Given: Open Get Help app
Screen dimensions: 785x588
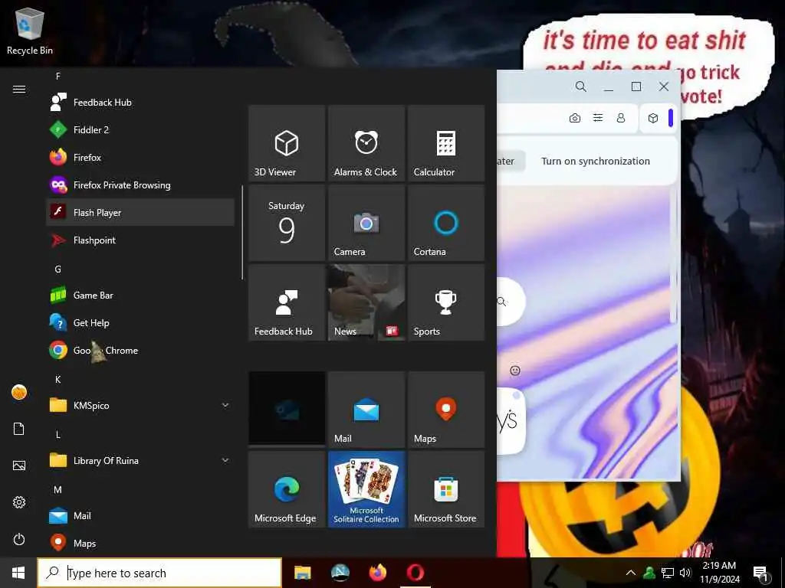Looking at the screenshot, I should pos(140,323).
